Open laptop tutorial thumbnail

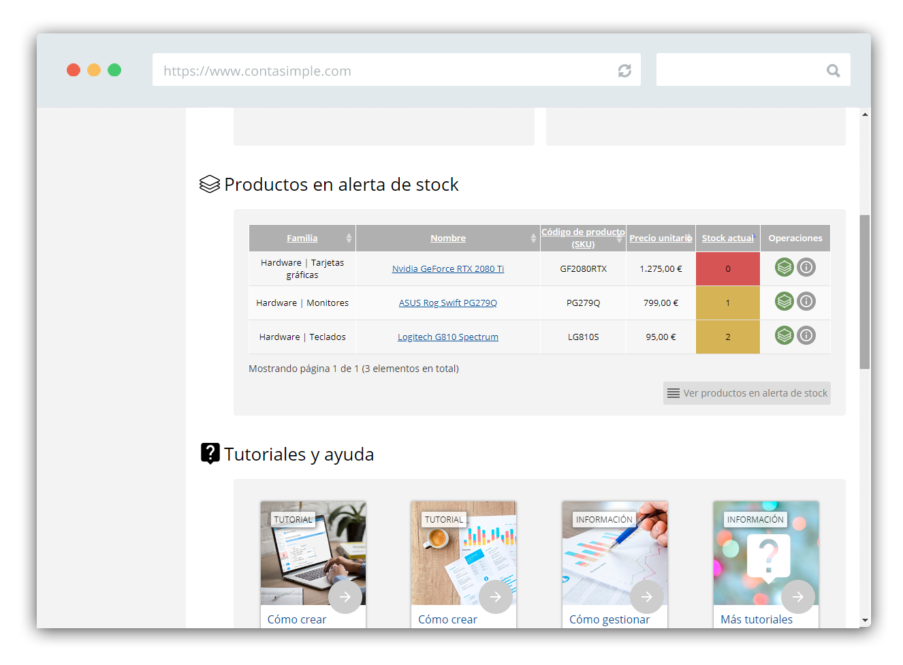pos(313,553)
